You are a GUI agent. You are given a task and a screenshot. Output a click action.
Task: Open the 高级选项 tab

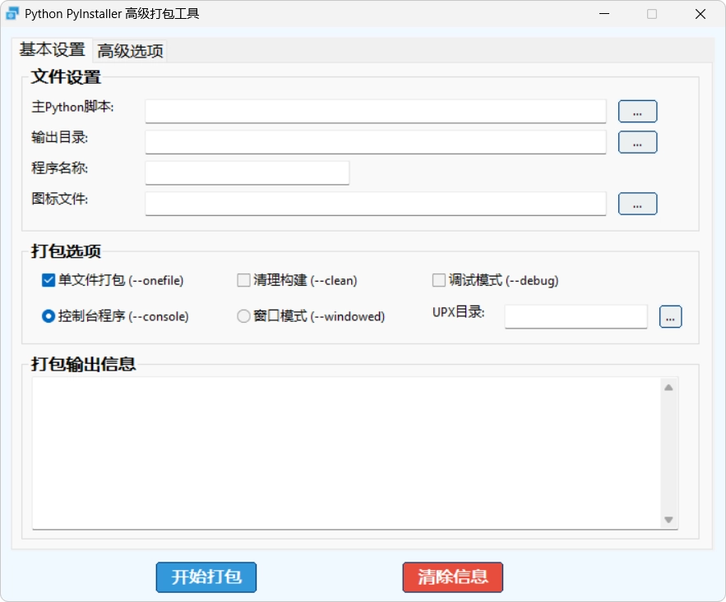130,51
